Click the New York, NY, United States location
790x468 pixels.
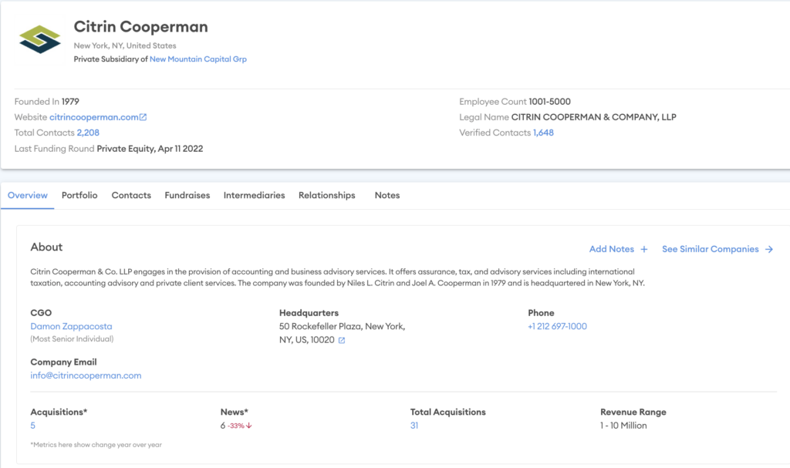(x=125, y=45)
